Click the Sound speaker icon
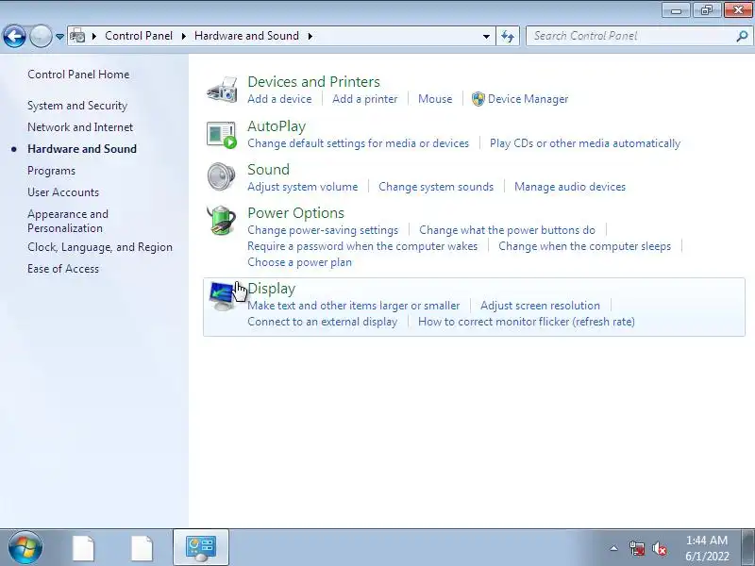 tap(222, 176)
